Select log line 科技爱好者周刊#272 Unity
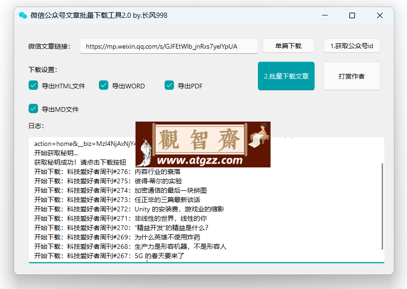Screen dimensions: 407x289 pyautogui.click(x=129, y=209)
